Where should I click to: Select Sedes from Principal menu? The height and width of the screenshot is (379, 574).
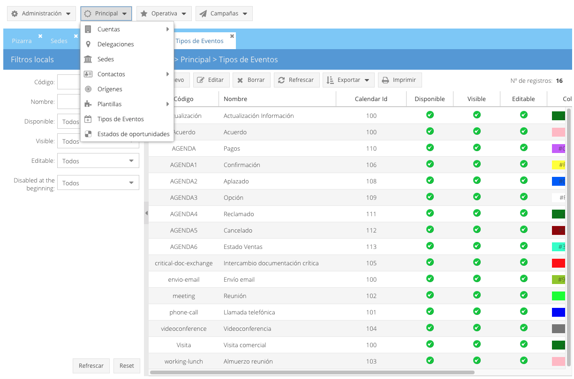[x=127, y=59]
